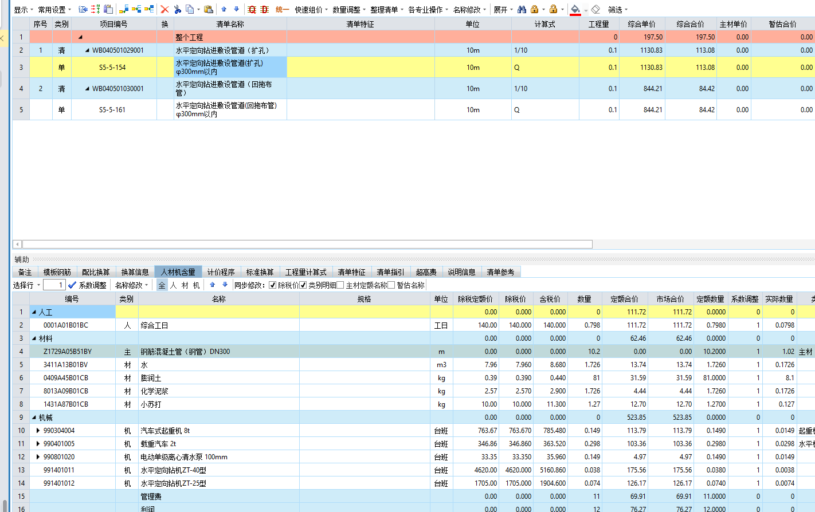Screen dimensions: 815x512
Task: Click the orange 统一 icon
Action: (x=282, y=9)
